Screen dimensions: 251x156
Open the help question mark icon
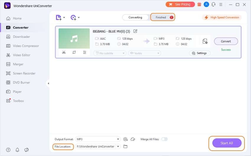8,150
